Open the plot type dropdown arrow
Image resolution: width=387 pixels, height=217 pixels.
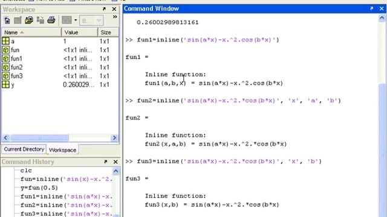tap(76, 20)
